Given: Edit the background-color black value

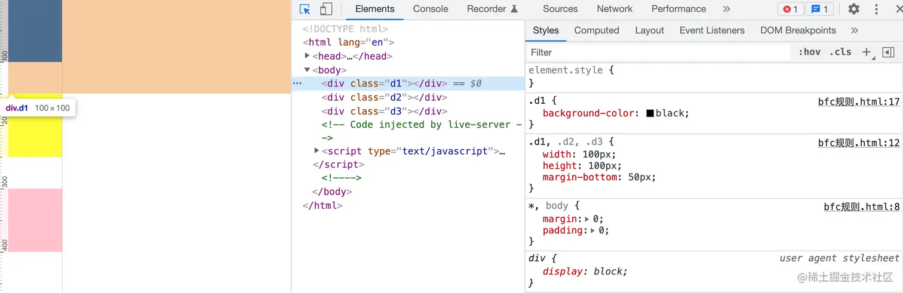Looking at the screenshot, I should coord(671,113).
